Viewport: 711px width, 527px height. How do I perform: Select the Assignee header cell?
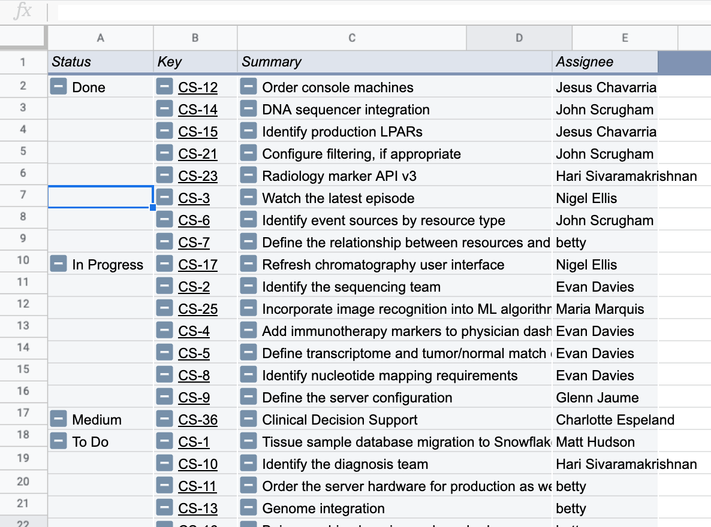[x=604, y=62]
